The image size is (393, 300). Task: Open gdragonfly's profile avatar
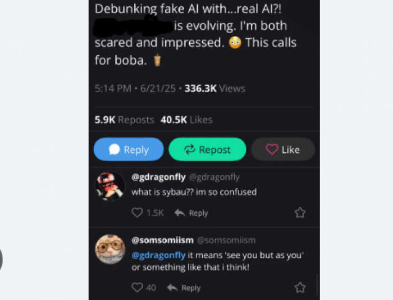pyautogui.click(x=110, y=185)
